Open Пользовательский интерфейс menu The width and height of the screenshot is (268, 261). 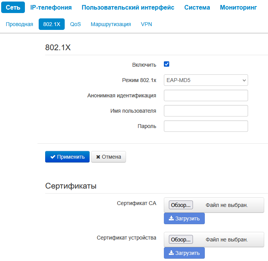click(x=128, y=7)
